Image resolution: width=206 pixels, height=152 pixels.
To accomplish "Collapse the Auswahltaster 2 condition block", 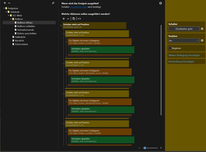I will click(x=64, y=64).
